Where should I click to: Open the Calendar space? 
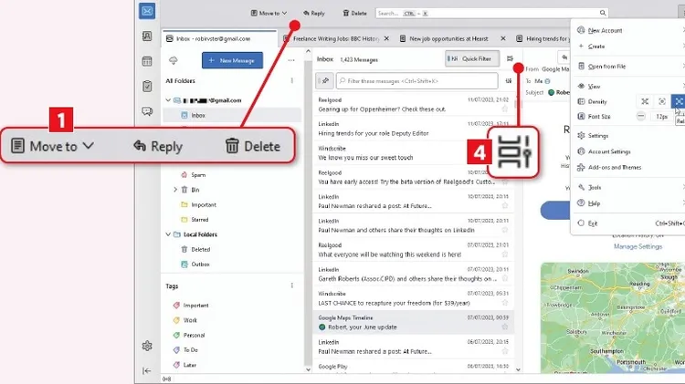[x=147, y=61]
